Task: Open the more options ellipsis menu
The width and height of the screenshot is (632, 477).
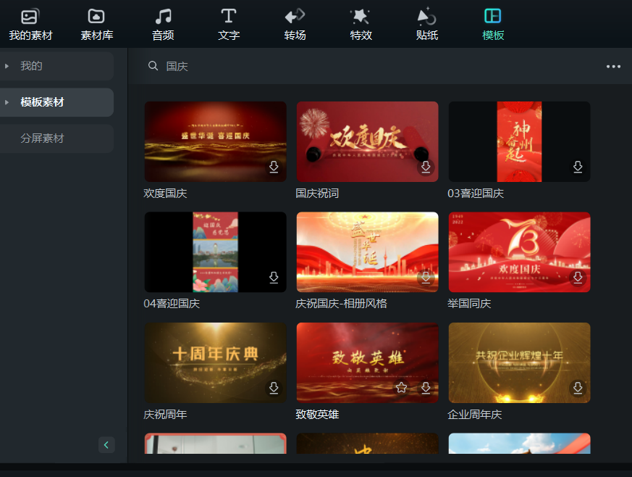Action: pos(614,67)
